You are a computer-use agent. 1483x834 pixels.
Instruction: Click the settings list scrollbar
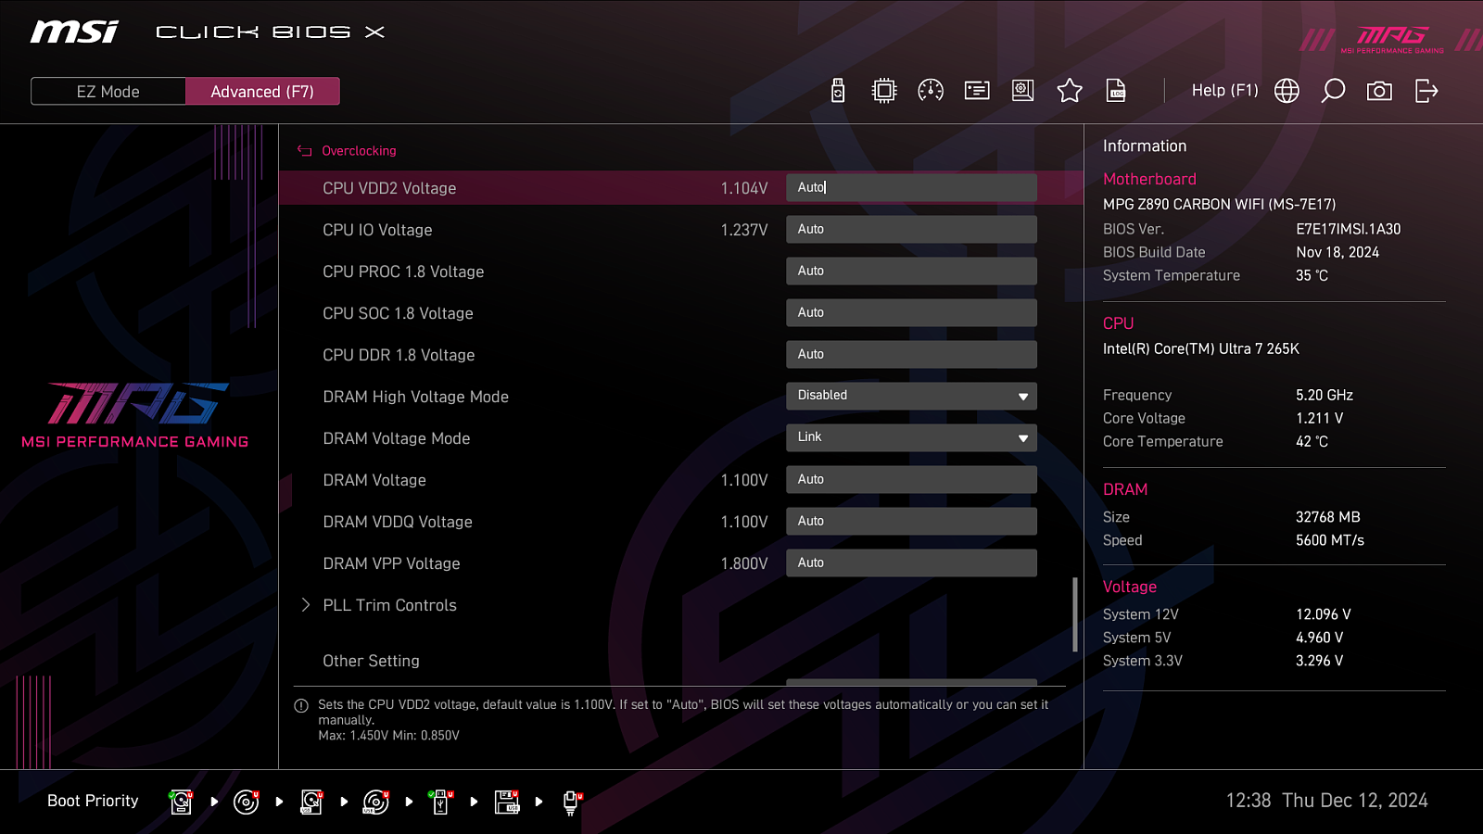1075,615
